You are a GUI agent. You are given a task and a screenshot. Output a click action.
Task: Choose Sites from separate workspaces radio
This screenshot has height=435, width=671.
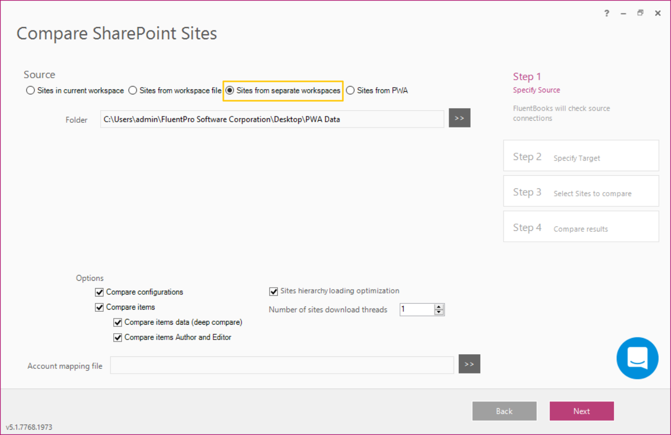pos(283,90)
